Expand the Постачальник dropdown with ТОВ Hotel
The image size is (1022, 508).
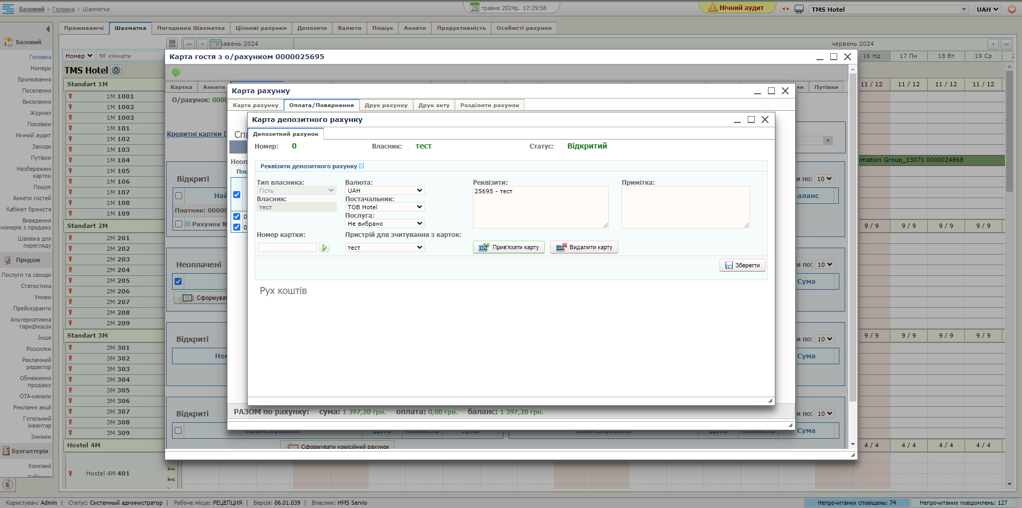[x=385, y=207]
